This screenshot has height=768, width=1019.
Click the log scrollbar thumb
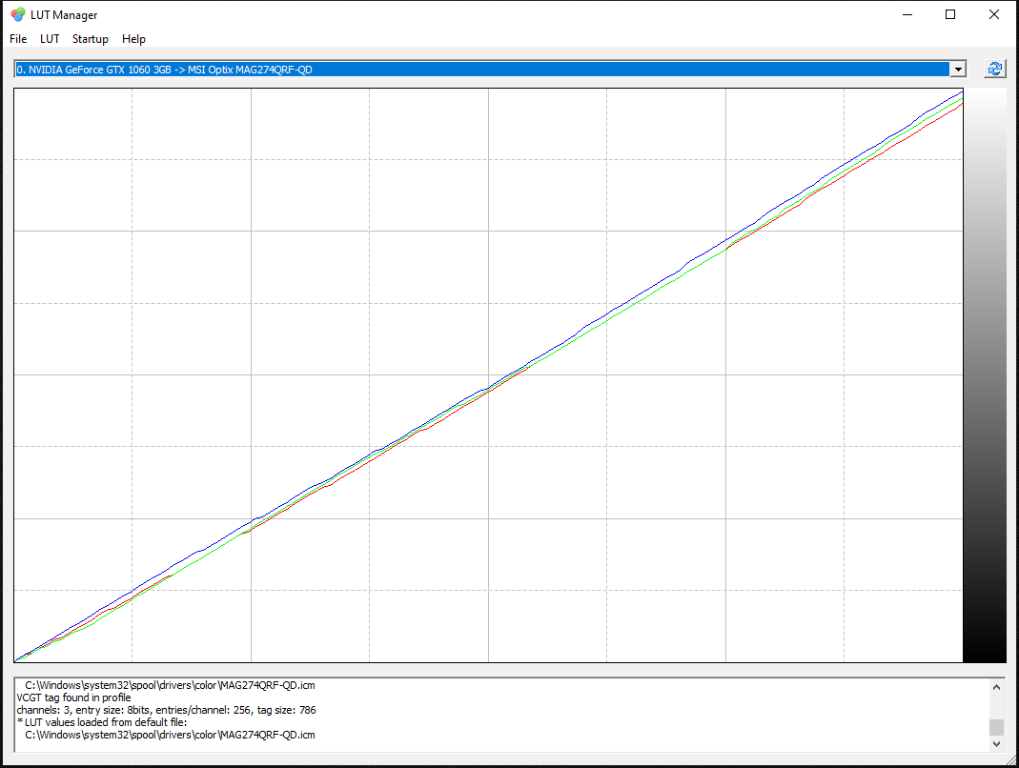tap(996, 727)
